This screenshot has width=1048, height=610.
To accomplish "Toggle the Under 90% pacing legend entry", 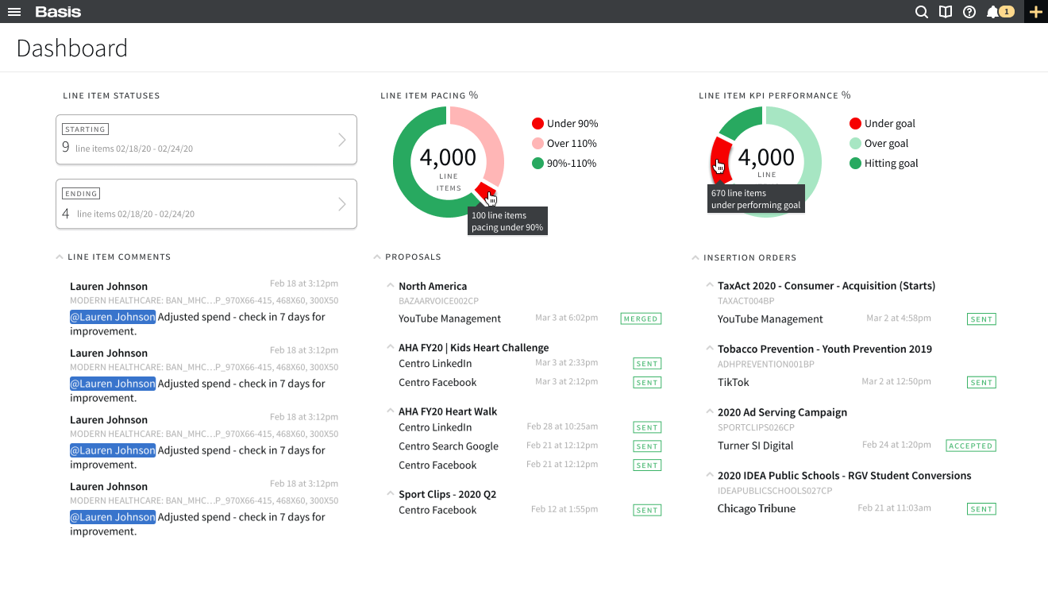I will pyautogui.click(x=564, y=123).
